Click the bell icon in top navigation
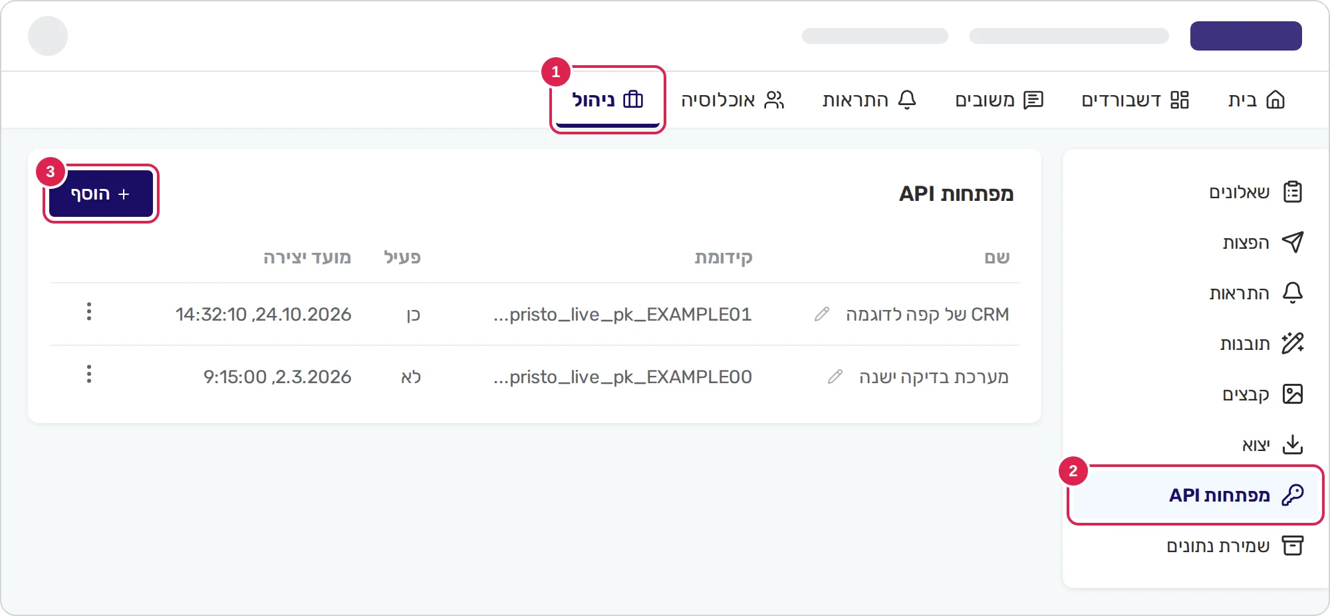Image resolution: width=1330 pixels, height=616 pixels. coord(907,100)
